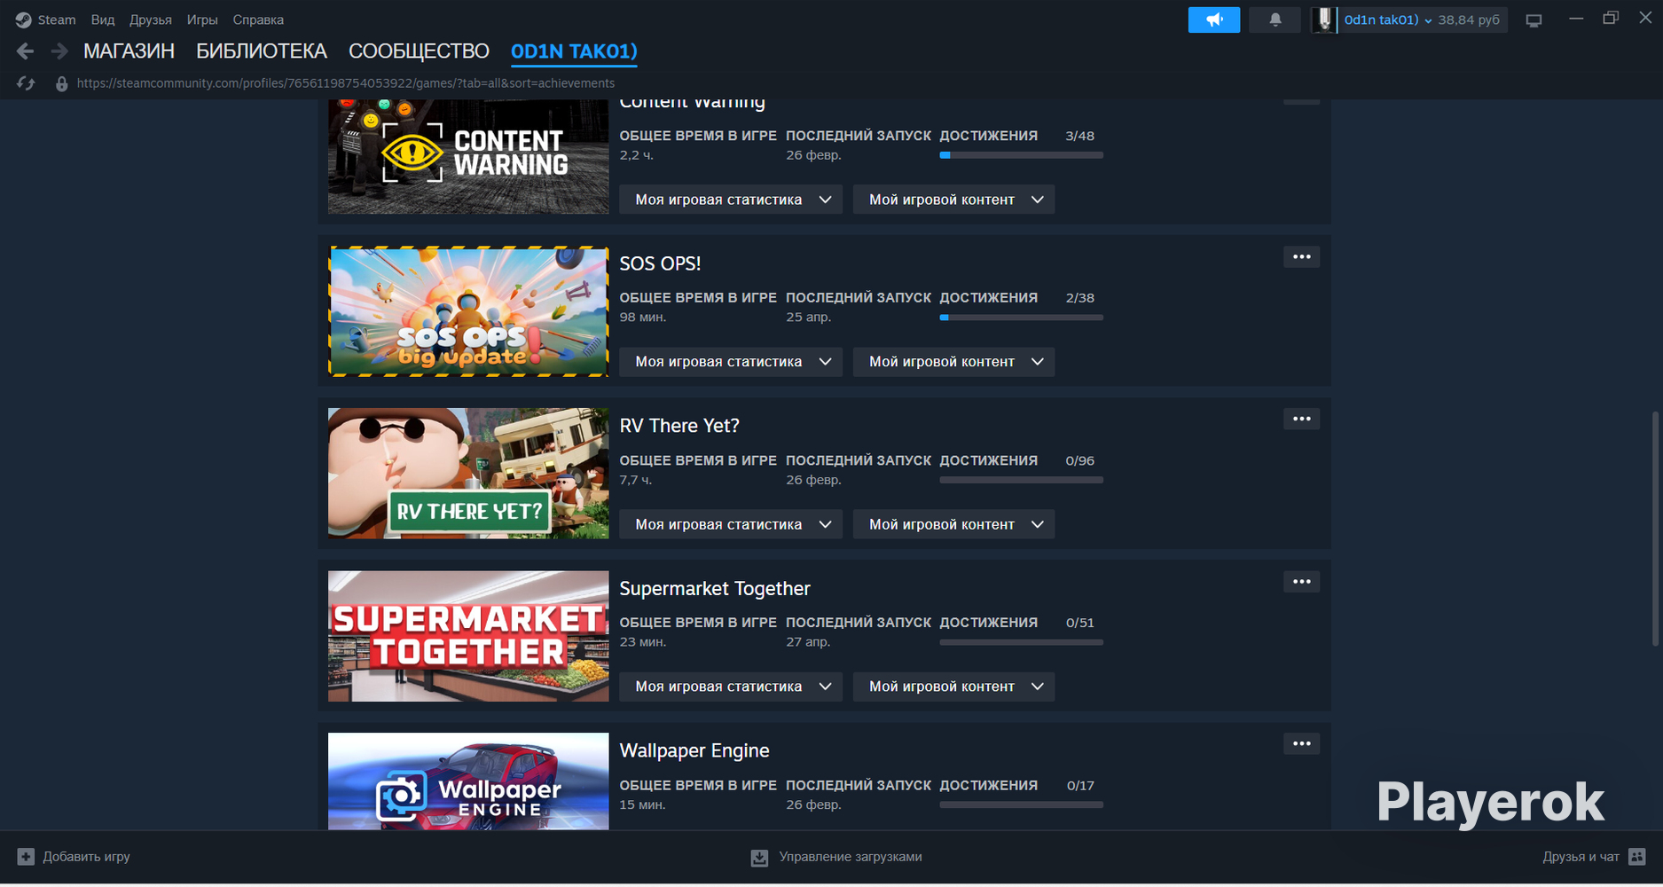Expand Мой игровой контент for RV There Yet?
The width and height of the screenshot is (1663, 887).
pos(953,524)
